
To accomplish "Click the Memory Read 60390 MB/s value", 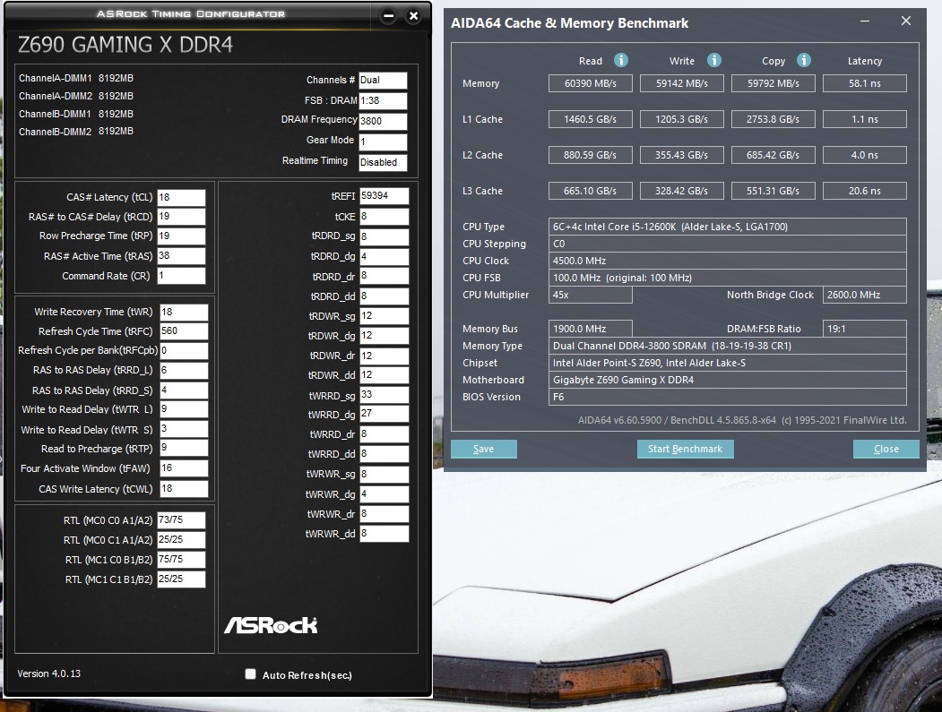I will point(591,83).
